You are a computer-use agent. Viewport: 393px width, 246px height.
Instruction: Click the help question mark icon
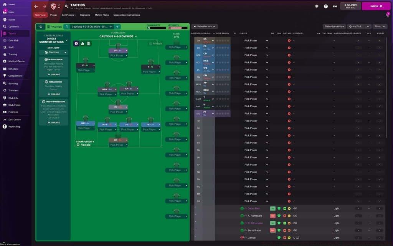[326, 7]
